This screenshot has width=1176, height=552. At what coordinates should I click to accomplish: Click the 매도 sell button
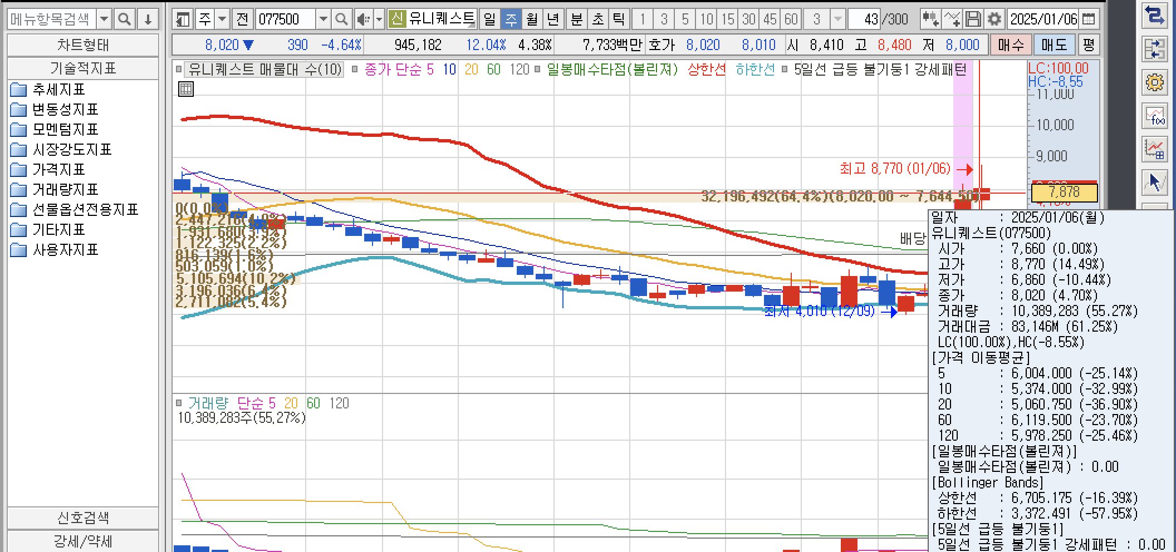tap(1053, 45)
